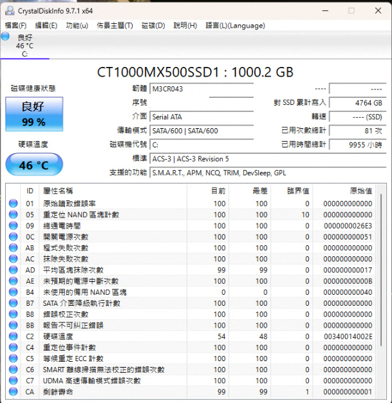Click the status orb for attribute B7

coord(13,303)
